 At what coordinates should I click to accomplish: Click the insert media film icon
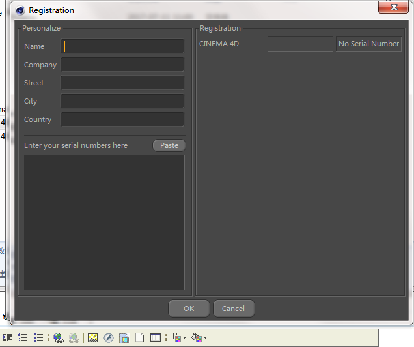[x=124, y=338]
